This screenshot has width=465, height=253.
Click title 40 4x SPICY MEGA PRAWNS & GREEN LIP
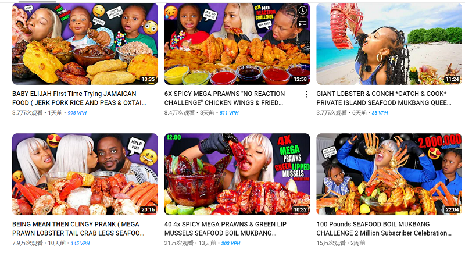226,229
